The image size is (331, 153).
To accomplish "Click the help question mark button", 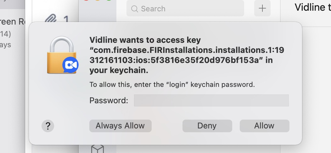I will (48, 126).
